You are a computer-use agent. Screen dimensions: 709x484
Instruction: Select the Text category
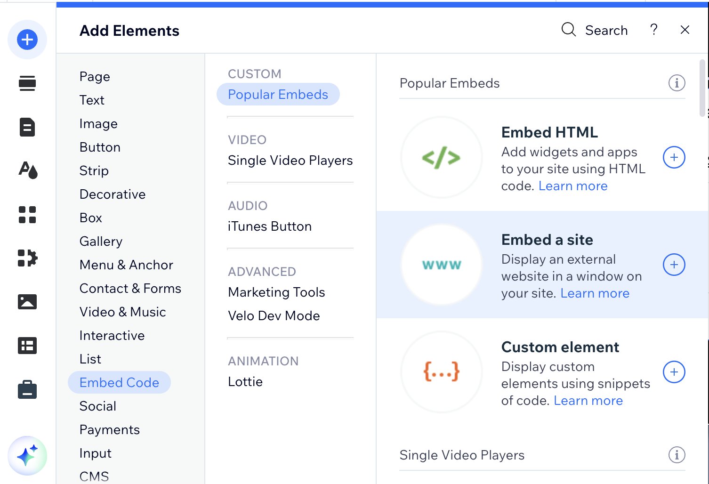pos(92,100)
